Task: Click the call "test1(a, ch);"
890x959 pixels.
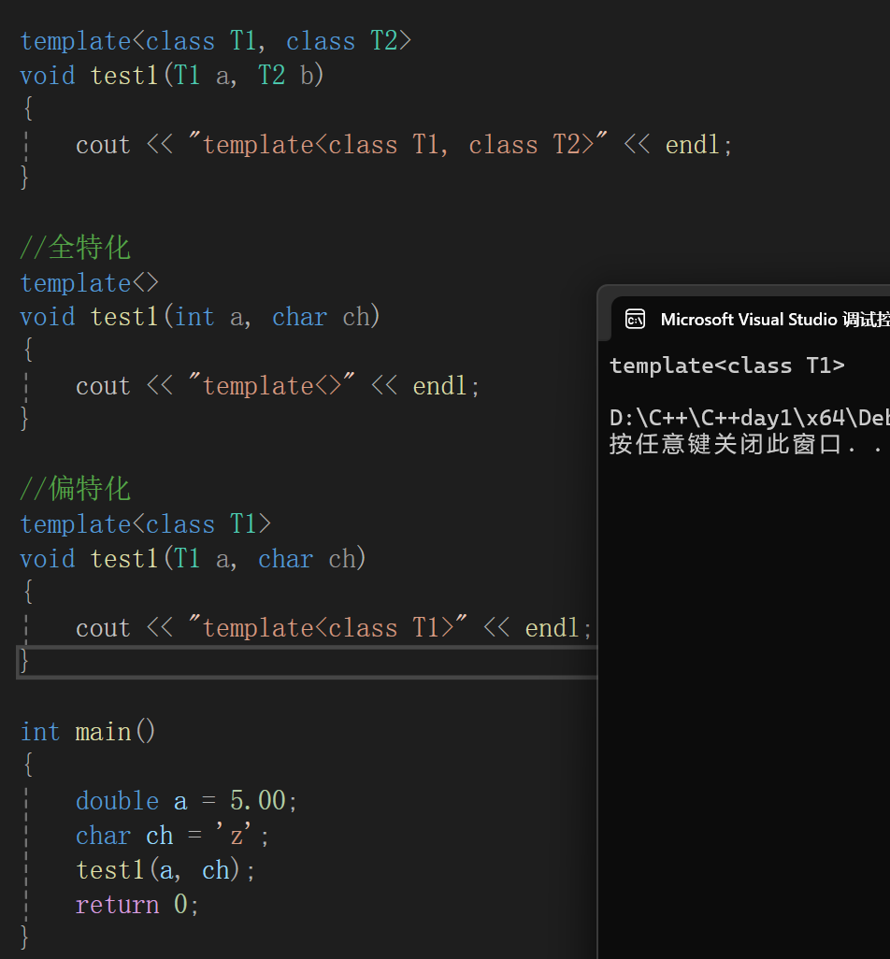Action: click(x=165, y=869)
